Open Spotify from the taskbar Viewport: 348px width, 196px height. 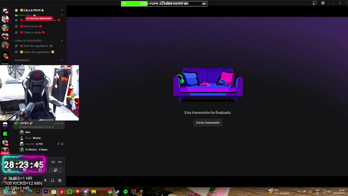[126, 192]
